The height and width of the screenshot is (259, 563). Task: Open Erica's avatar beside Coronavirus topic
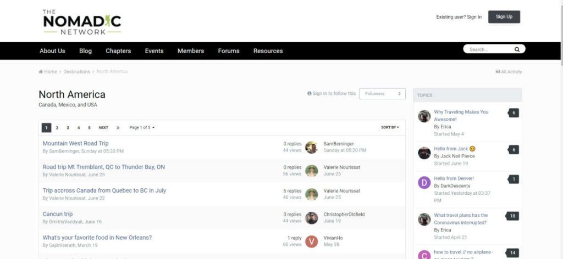click(x=424, y=219)
